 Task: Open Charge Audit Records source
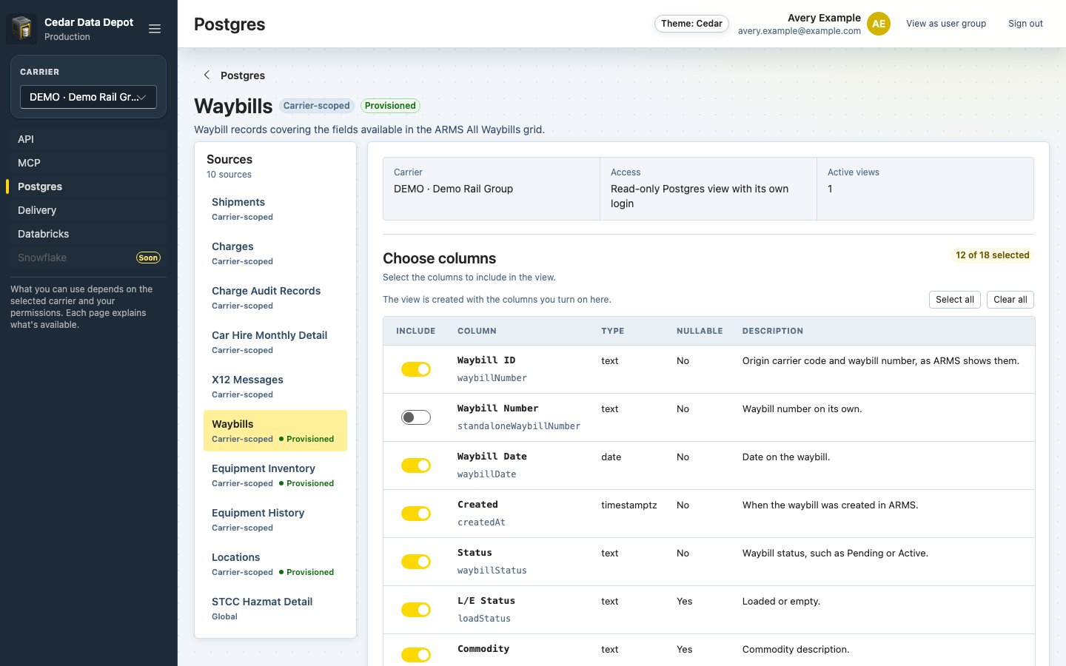(x=275, y=297)
